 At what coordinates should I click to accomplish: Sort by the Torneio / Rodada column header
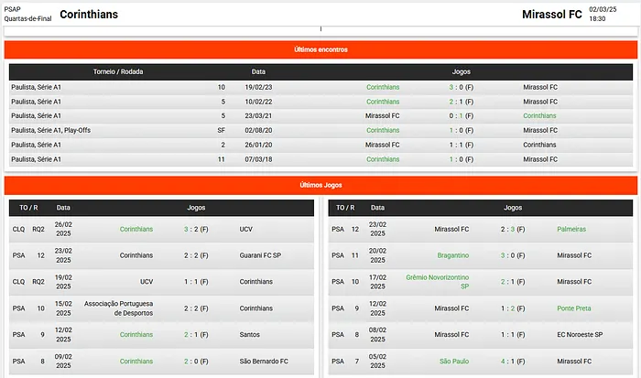point(118,71)
